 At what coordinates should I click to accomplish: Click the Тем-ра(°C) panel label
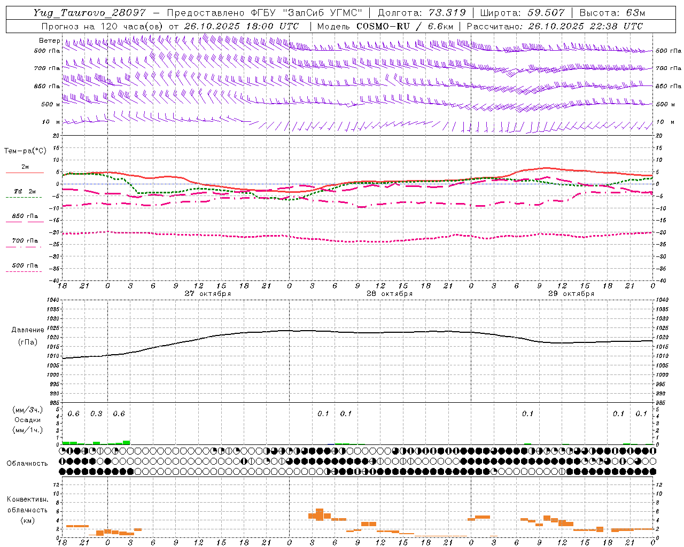(x=25, y=151)
